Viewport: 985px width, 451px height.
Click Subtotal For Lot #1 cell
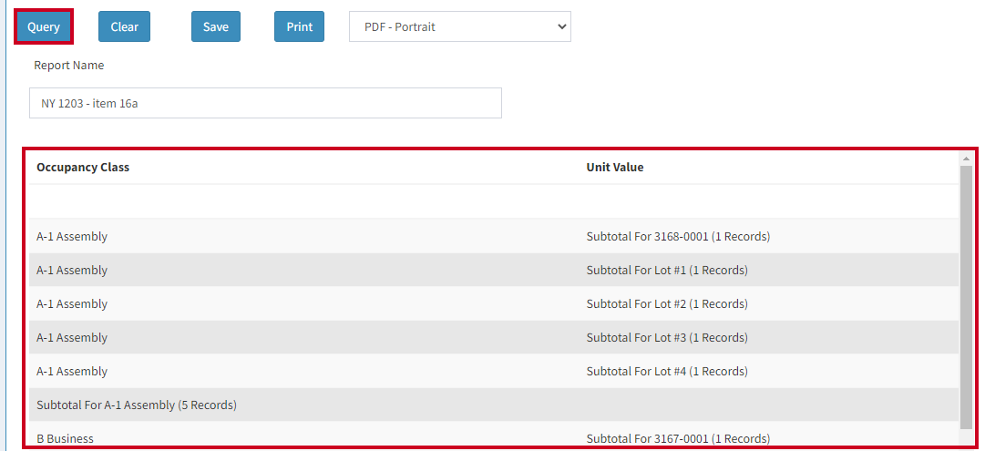pos(667,270)
